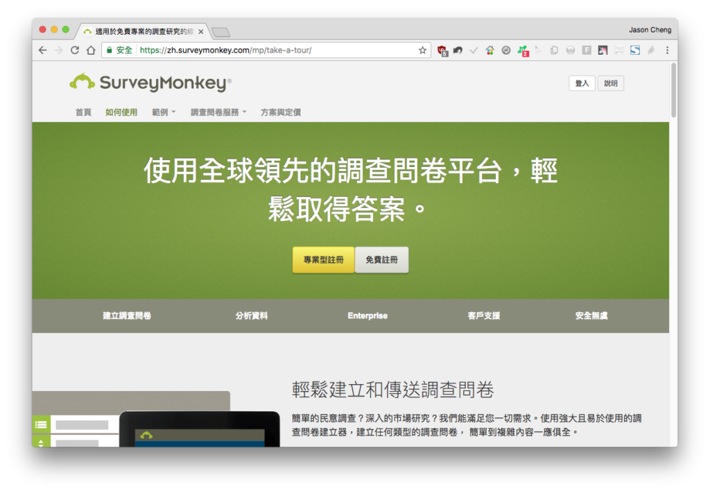Screen dimensions: 710x493
Task: Click the 輕鬆建立和傳送調查問卷 heading
Action: (392, 390)
